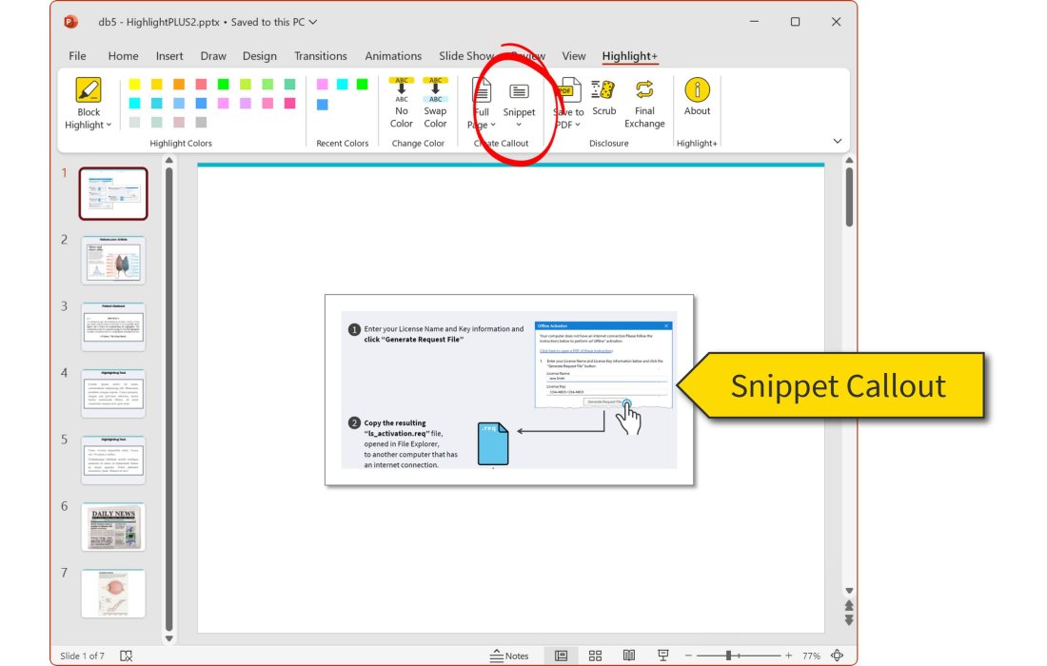
Task: Open the accessibility checker status icon
Action: coord(127,656)
